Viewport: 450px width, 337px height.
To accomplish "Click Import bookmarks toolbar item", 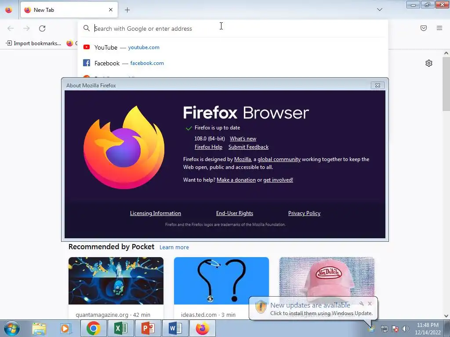I will (33, 43).
